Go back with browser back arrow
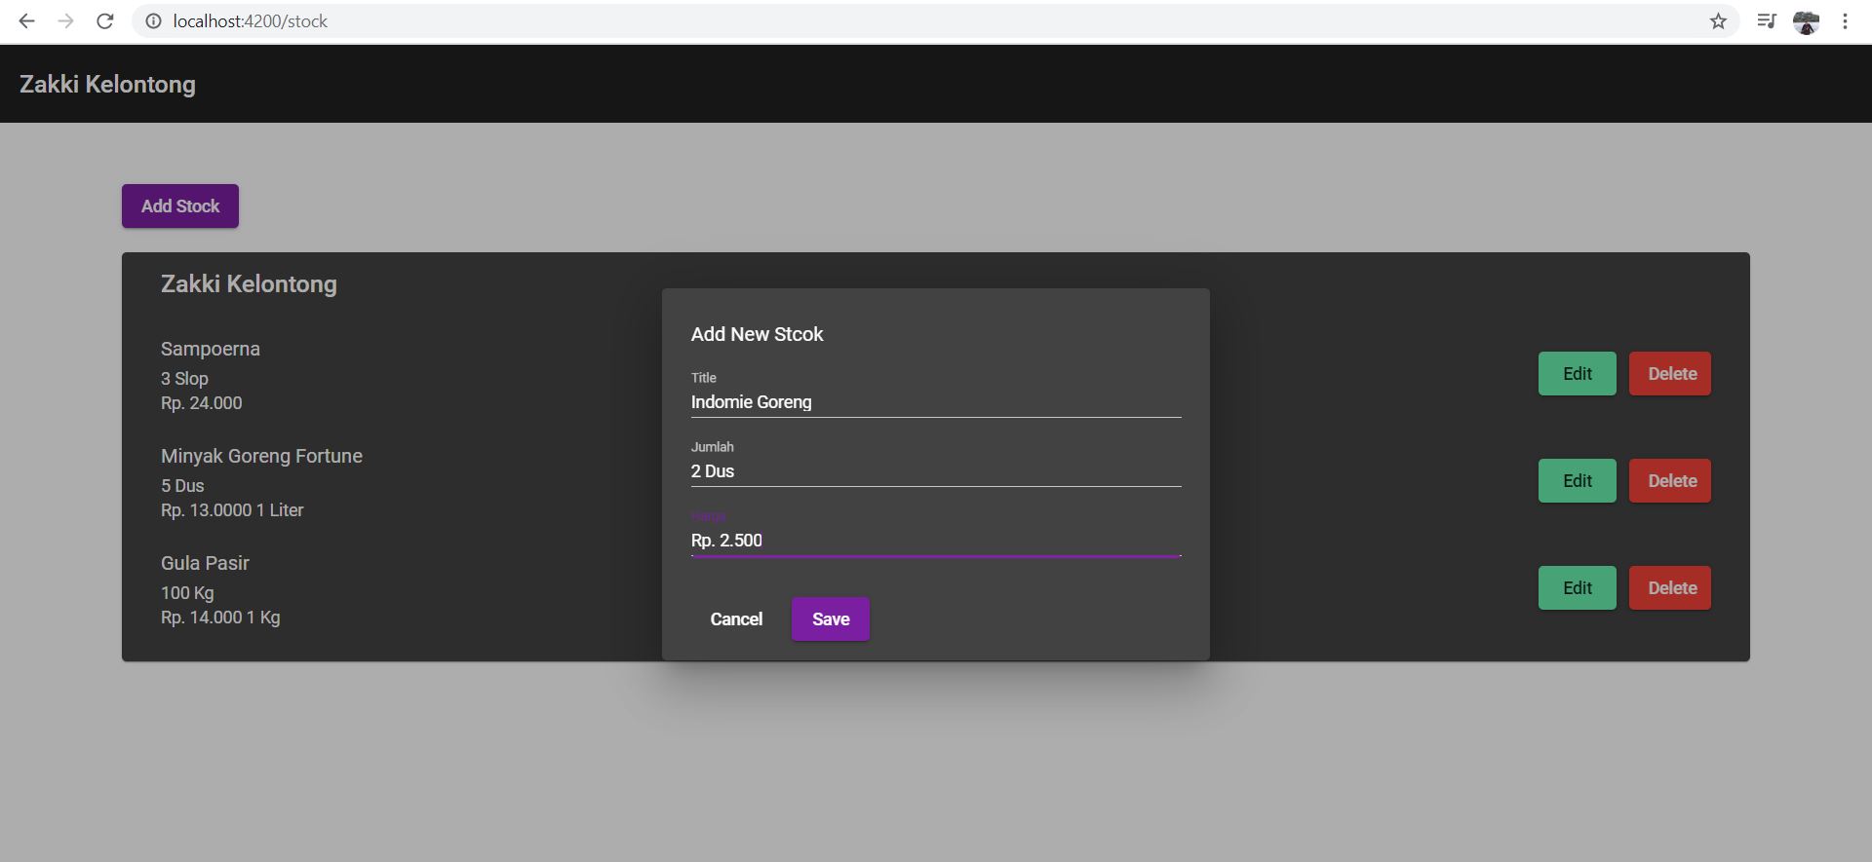This screenshot has height=862, width=1872. coord(26,20)
